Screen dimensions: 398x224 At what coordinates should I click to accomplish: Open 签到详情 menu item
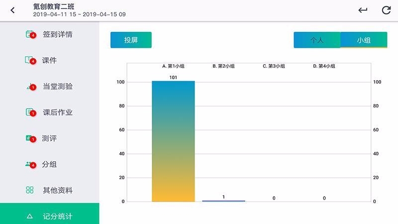(x=58, y=35)
